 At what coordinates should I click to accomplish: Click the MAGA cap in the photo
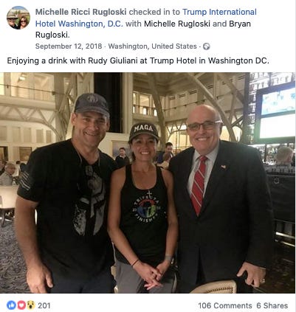pyautogui.click(x=144, y=131)
